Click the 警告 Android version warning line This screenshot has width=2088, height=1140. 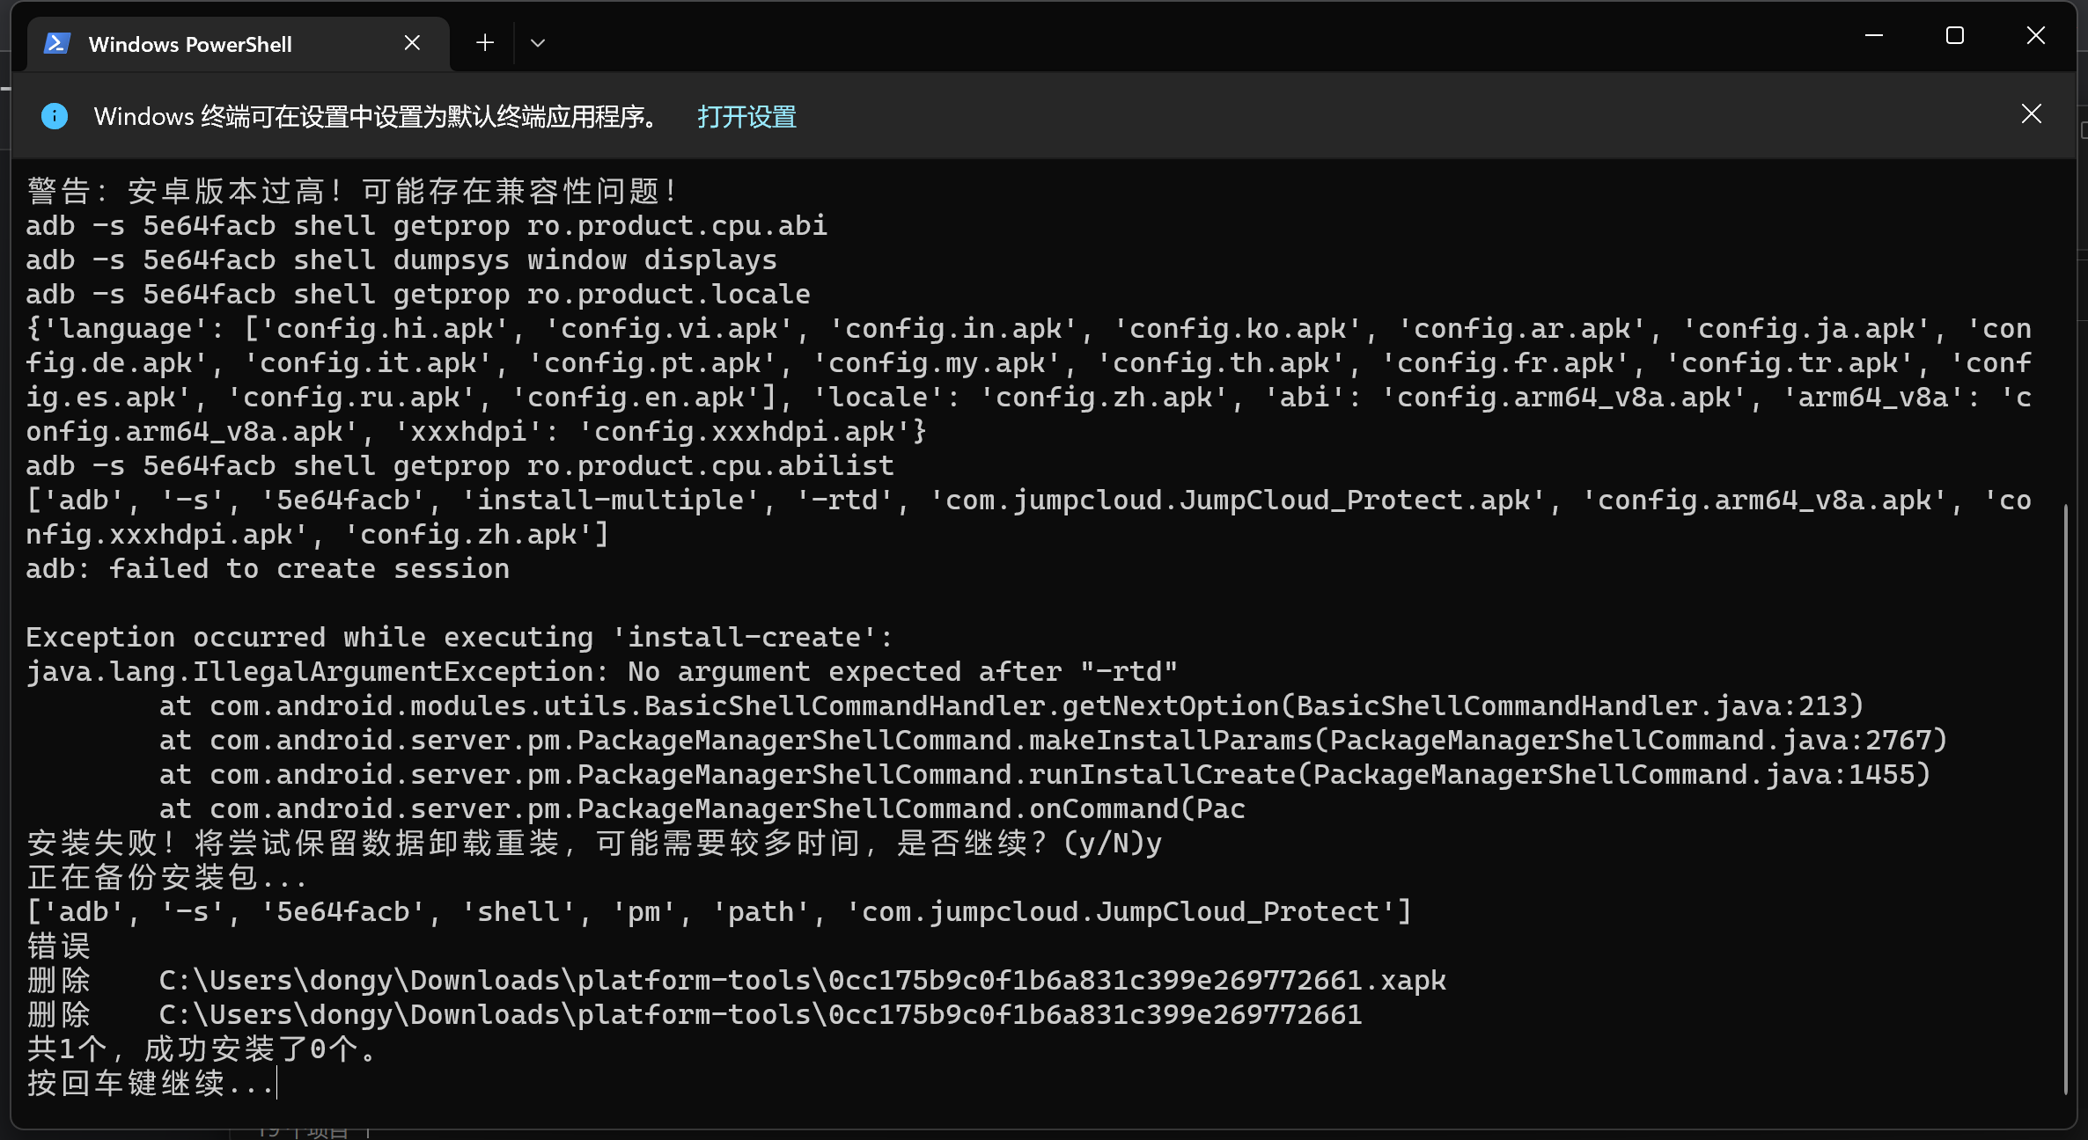click(352, 191)
